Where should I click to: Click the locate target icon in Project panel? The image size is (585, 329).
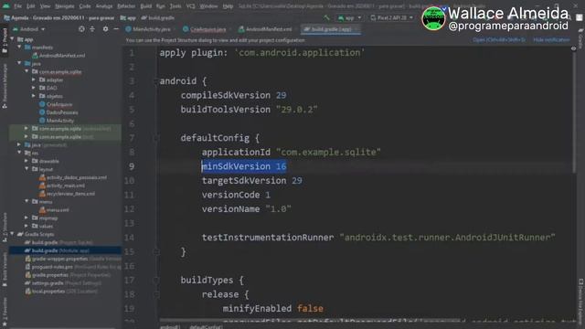tap(81, 29)
